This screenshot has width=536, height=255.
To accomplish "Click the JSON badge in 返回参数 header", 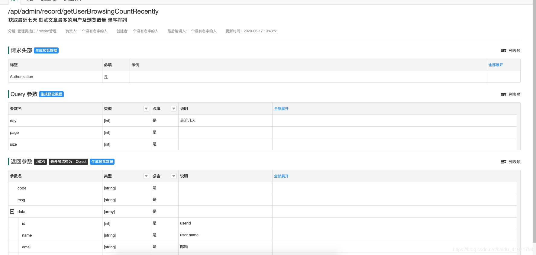I will (x=40, y=162).
